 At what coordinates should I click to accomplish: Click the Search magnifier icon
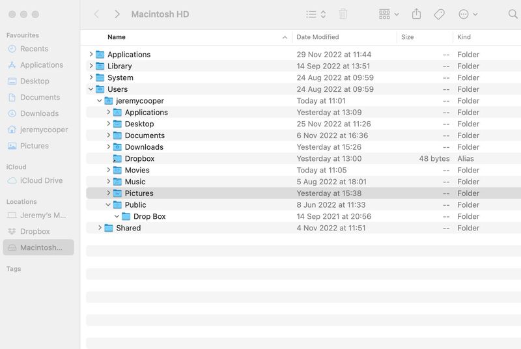pyautogui.click(x=513, y=14)
